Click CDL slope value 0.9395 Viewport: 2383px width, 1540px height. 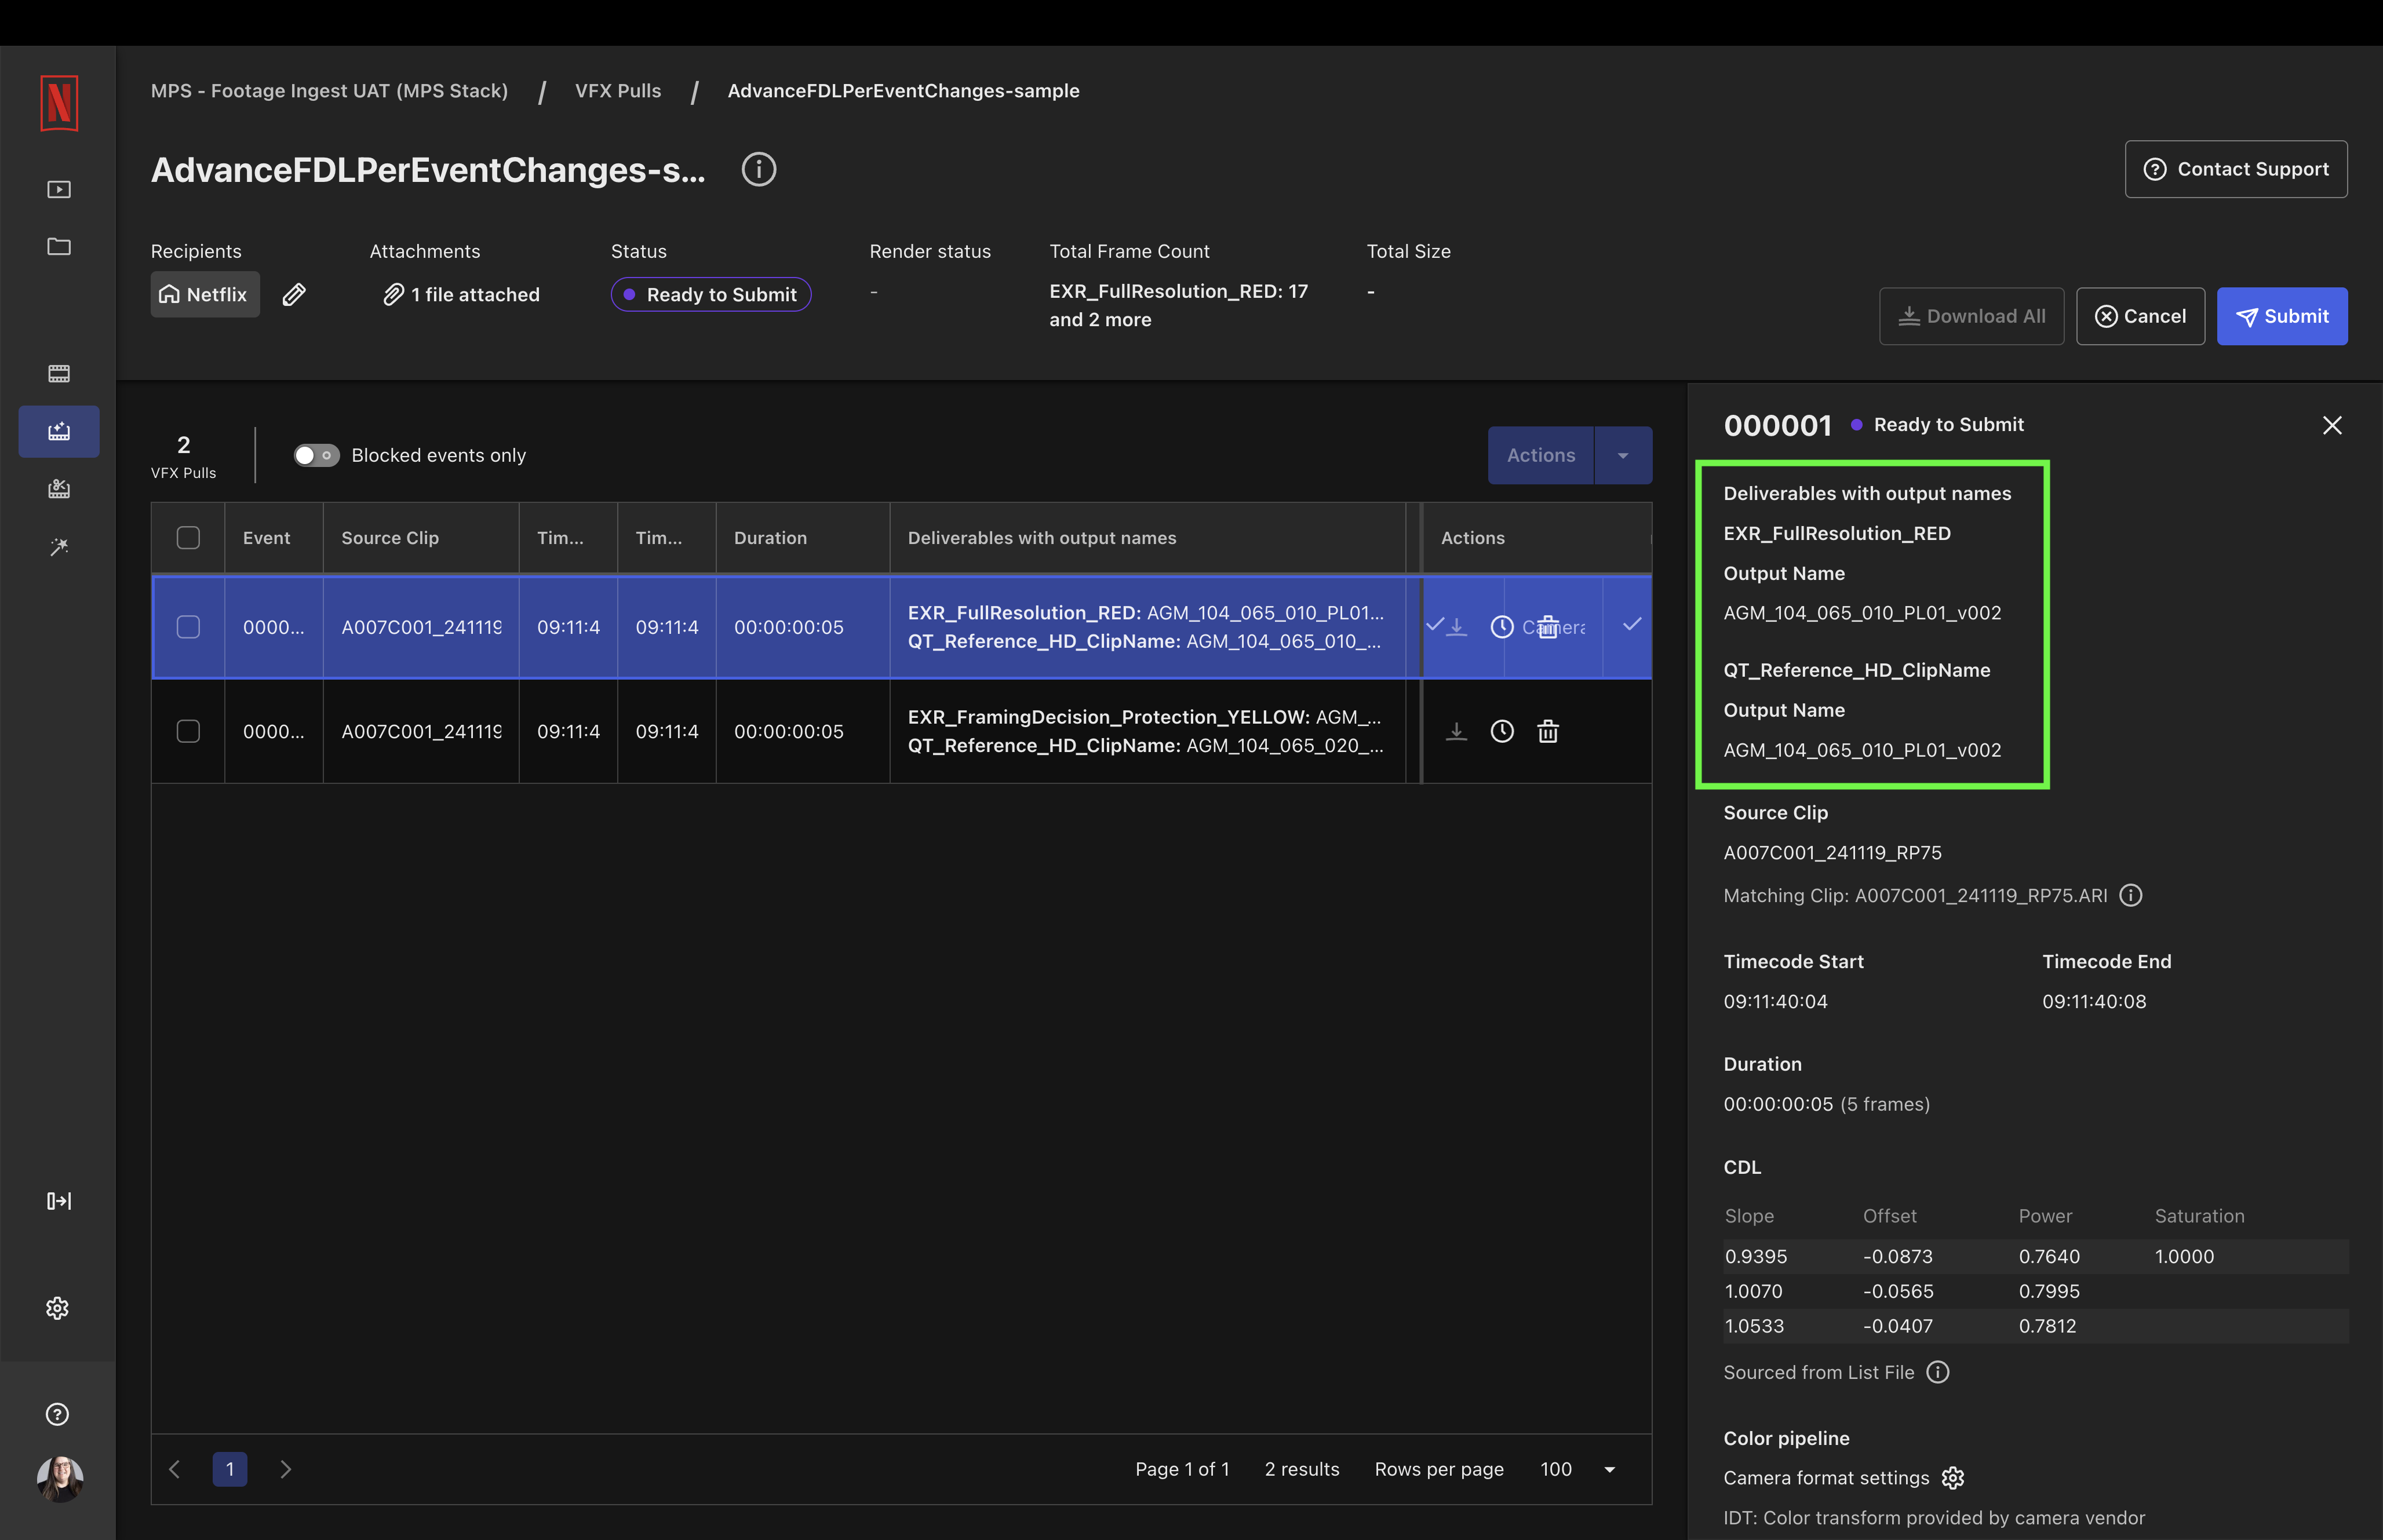click(x=1755, y=1256)
